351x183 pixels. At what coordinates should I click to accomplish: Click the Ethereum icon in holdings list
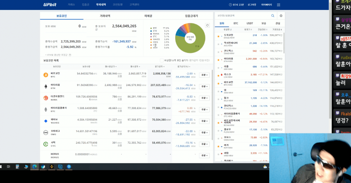(x=45, y=86)
